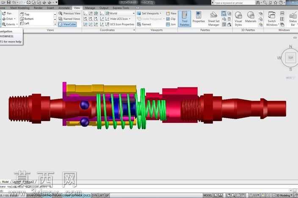Click the MODEL space button
Image resolution: width=298 pixels, height=198 pixels.
[x=208, y=195]
